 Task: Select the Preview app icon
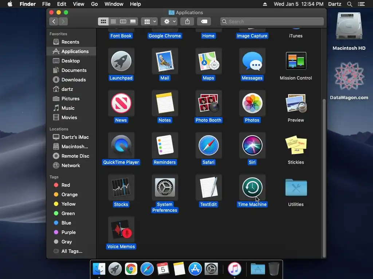point(296,103)
